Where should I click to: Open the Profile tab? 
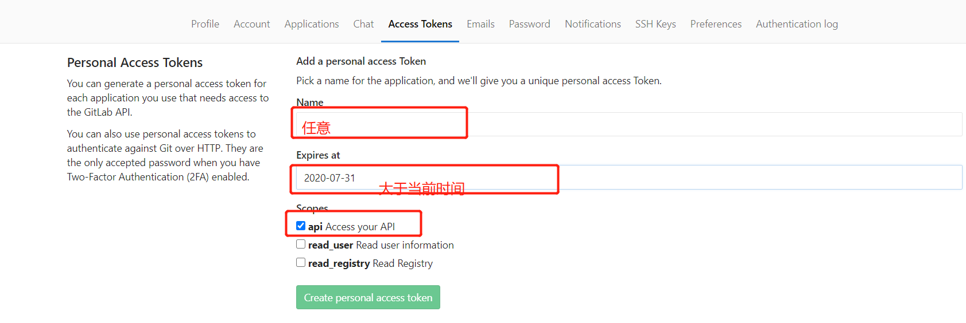coord(205,24)
